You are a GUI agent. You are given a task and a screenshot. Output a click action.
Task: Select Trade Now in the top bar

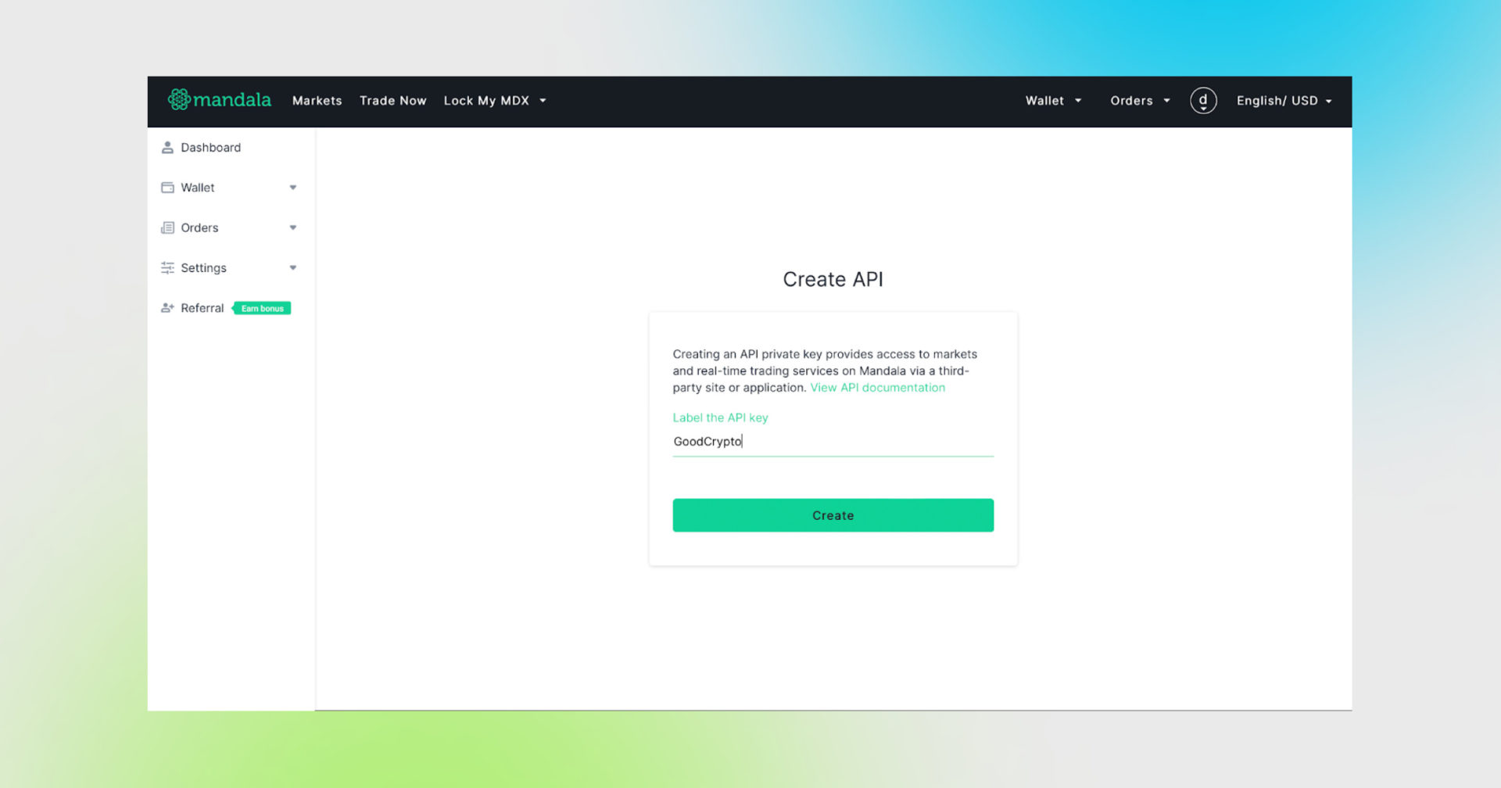tap(393, 100)
